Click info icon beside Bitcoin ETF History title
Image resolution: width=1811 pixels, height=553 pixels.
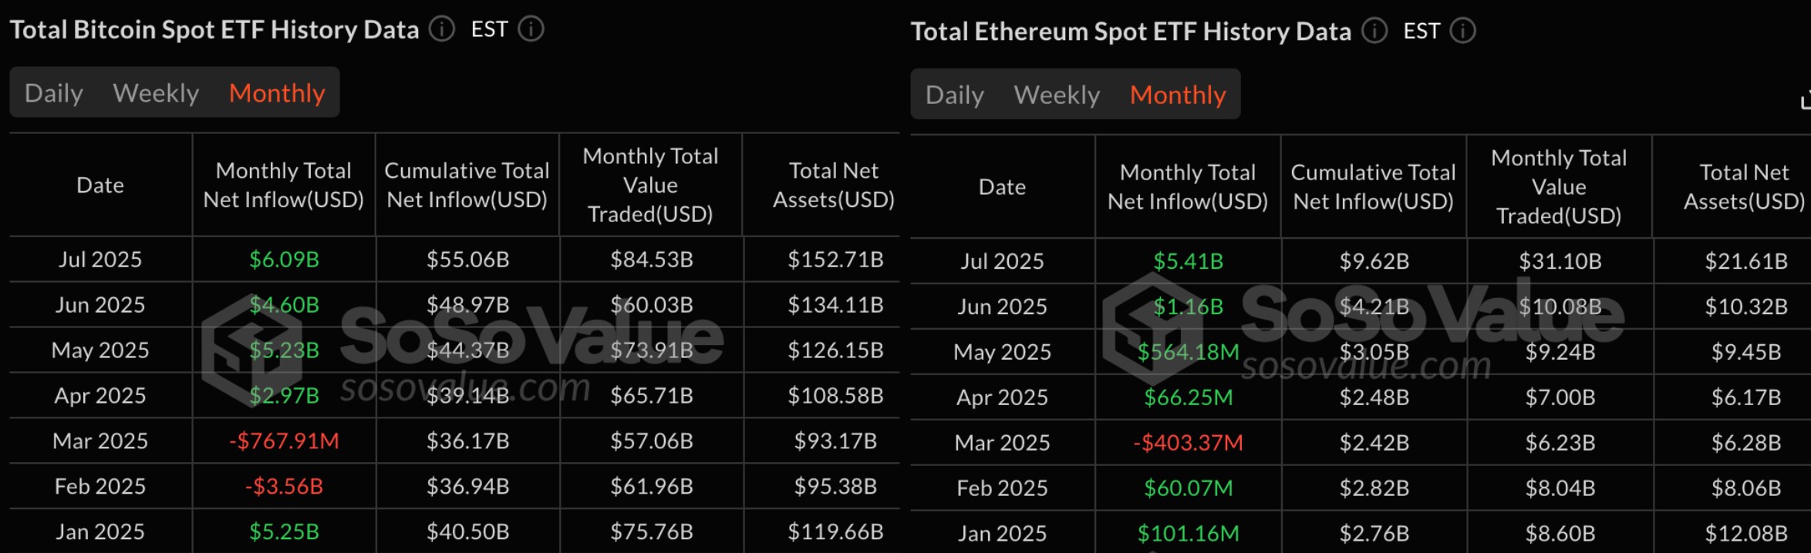pos(442,29)
